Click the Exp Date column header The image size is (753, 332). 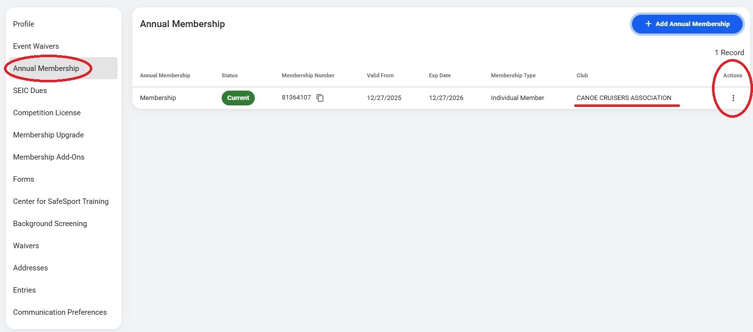click(x=439, y=75)
